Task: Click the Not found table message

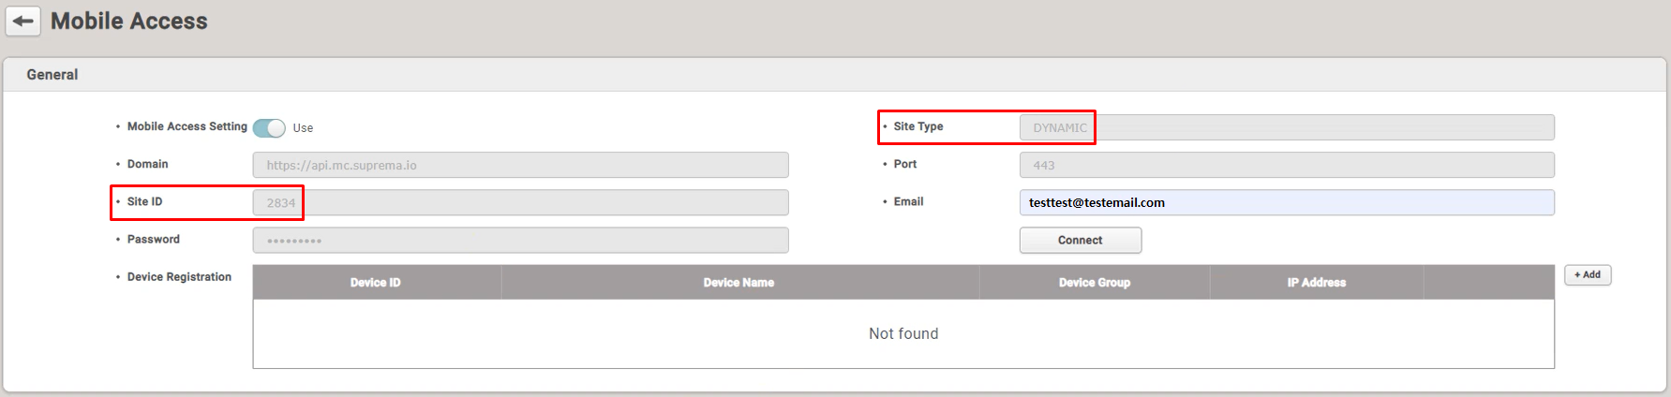Action: click(x=903, y=334)
